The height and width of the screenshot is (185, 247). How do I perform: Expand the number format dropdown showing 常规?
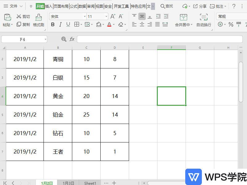tap(234, 16)
